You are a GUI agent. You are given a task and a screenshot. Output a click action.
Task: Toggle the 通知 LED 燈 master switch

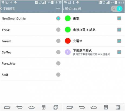[x=117, y=9]
